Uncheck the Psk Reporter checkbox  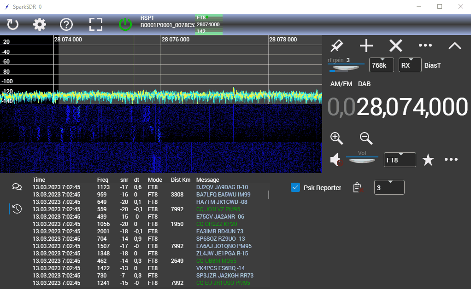(x=296, y=187)
